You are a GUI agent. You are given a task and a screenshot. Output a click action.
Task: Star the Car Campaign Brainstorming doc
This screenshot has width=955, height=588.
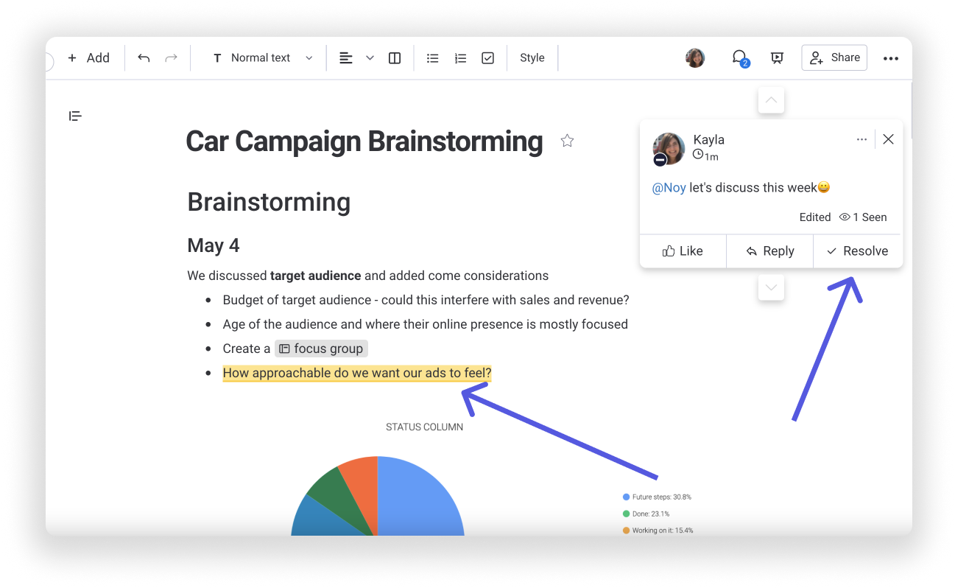[x=567, y=141]
